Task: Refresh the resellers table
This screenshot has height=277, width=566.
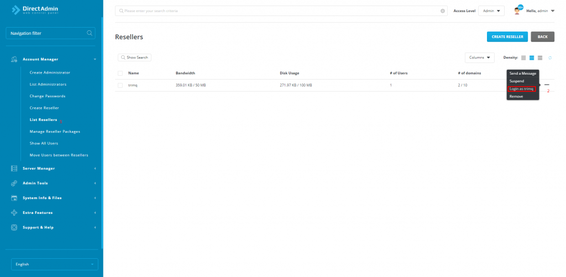Action: tap(550, 58)
